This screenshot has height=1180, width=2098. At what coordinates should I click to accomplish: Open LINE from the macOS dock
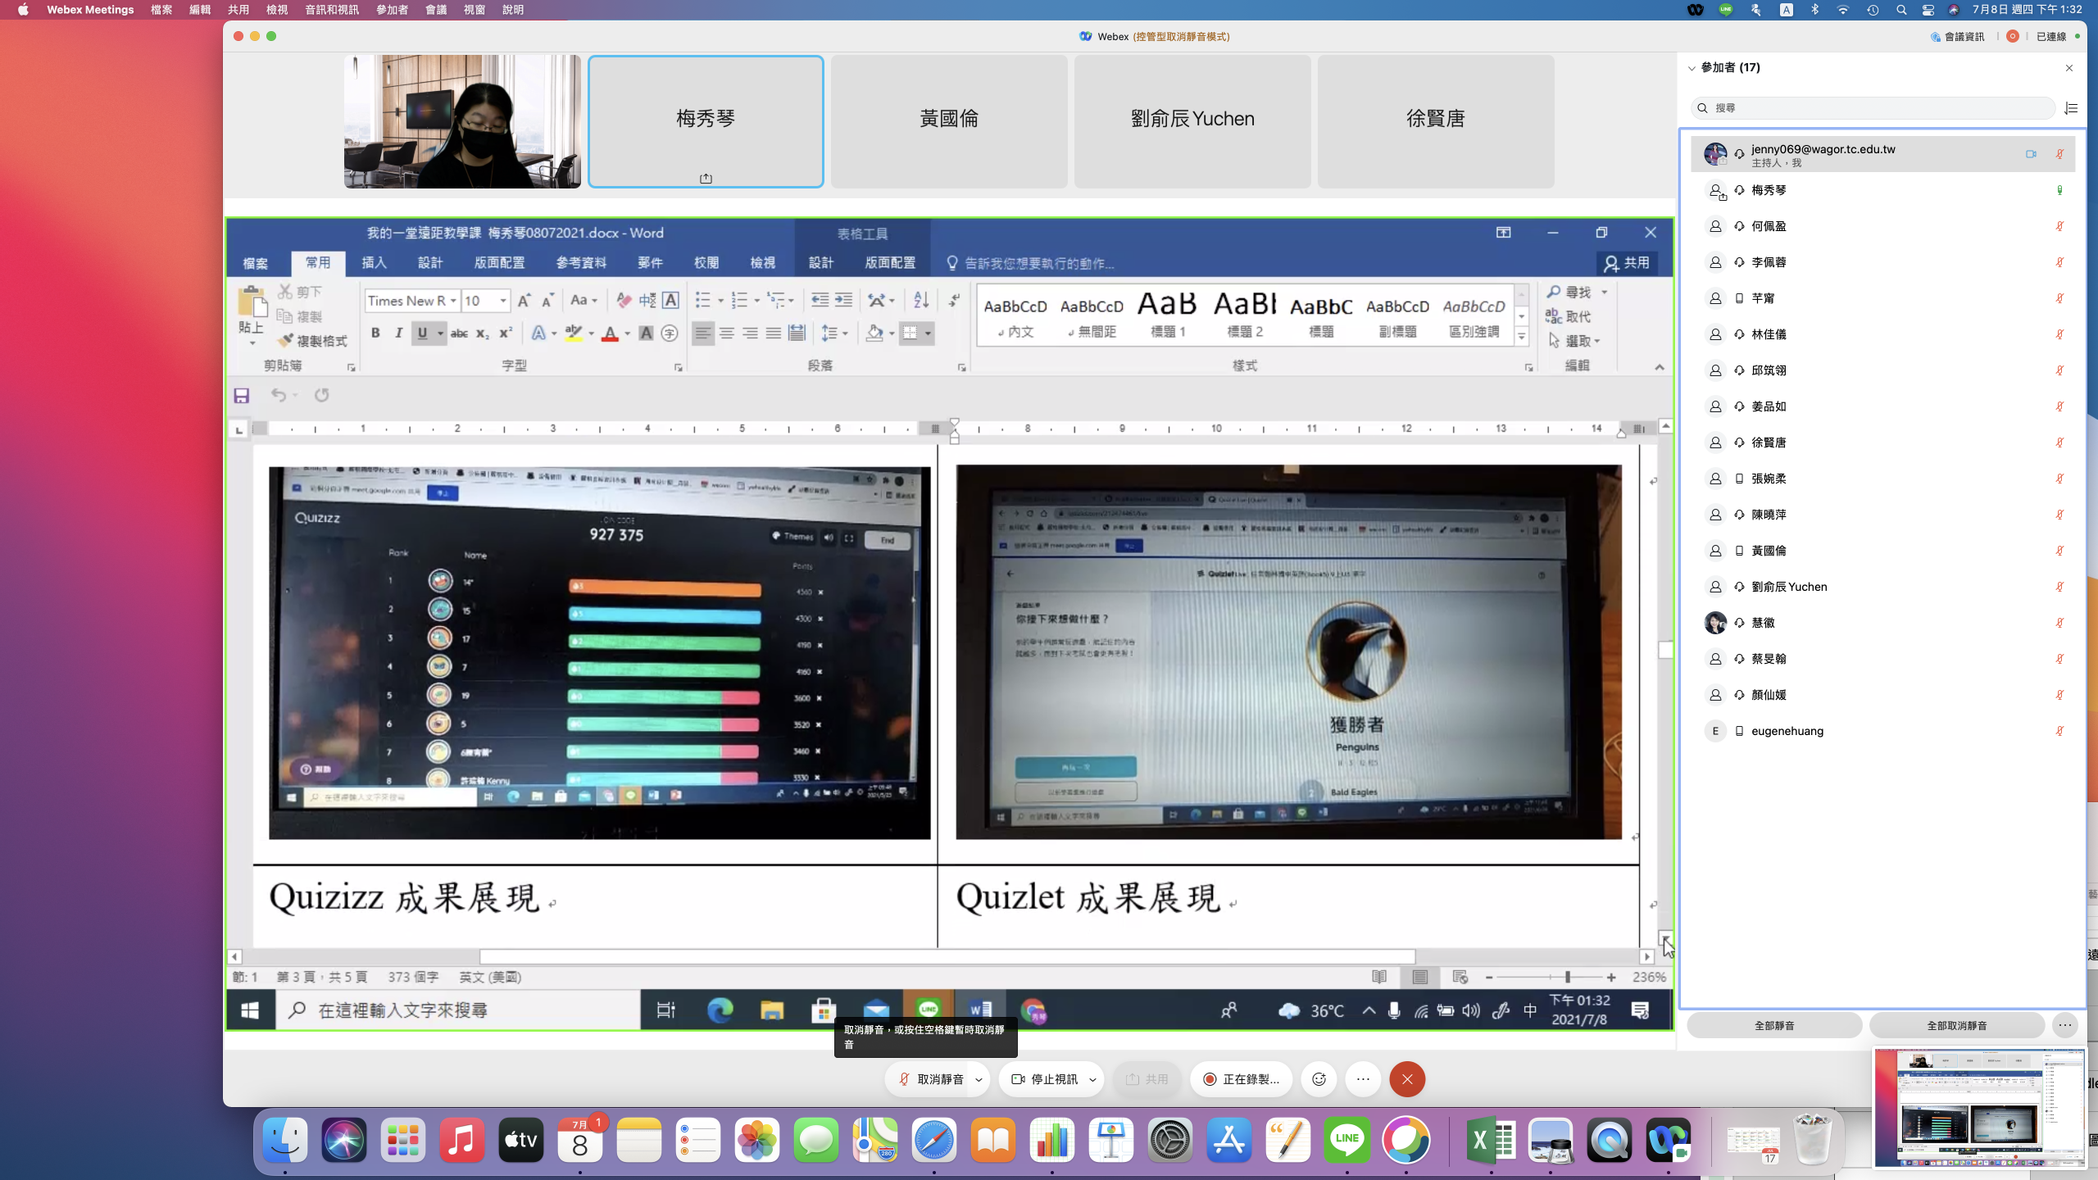[1346, 1139]
